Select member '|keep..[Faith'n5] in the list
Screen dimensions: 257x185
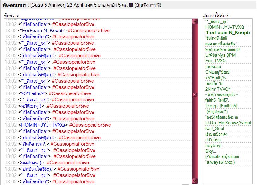tap(221, 106)
